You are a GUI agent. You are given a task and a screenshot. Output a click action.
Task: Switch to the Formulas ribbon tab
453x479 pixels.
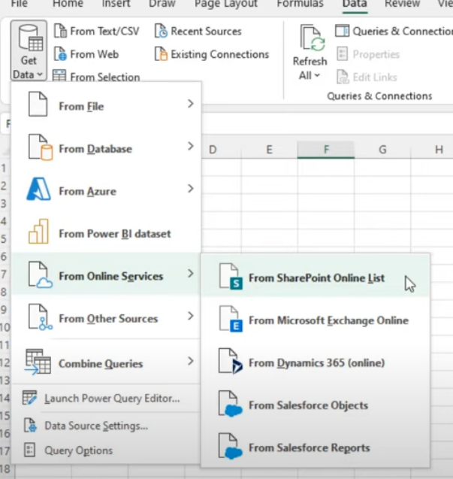coord(300,3)
